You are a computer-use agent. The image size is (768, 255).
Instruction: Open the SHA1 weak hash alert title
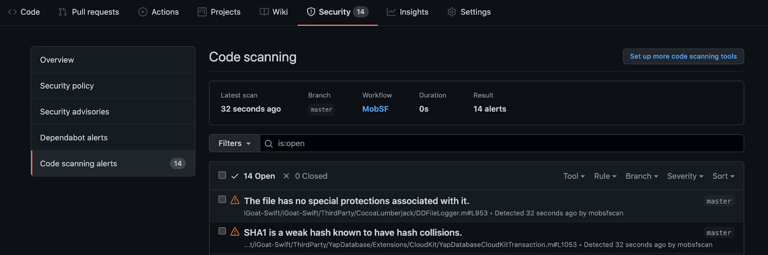click(353, 232)
